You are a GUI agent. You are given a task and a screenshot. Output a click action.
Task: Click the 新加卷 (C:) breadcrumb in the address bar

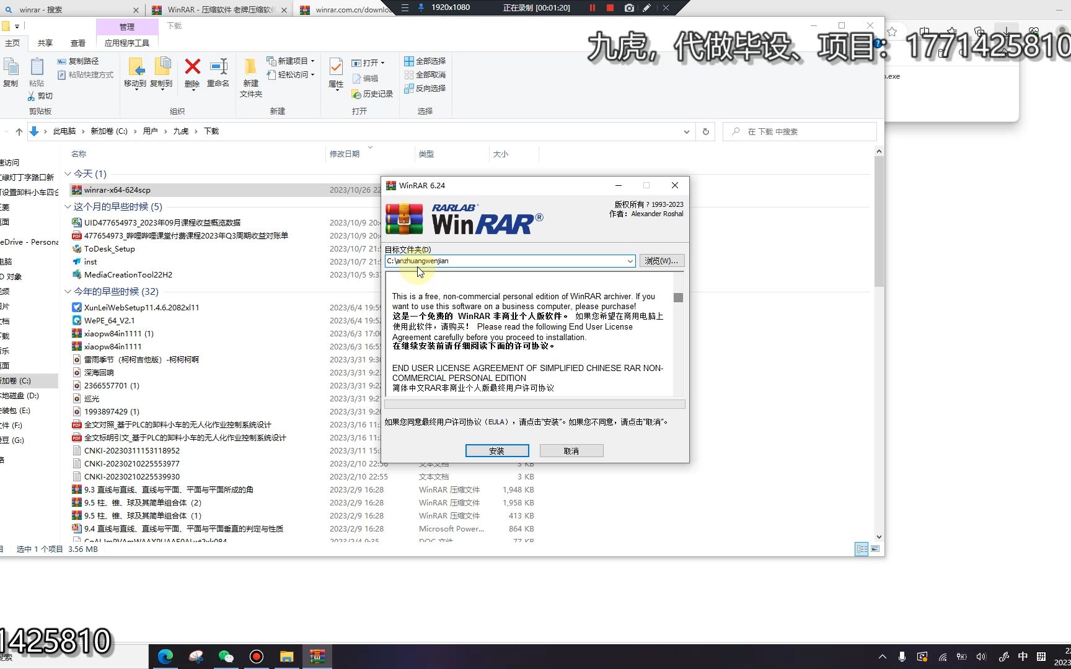109,131
